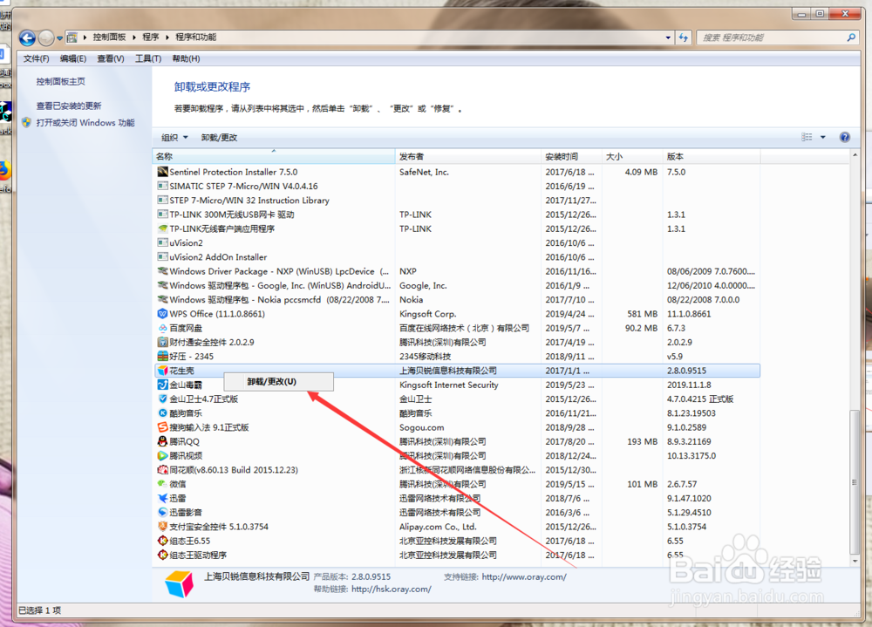Sort by the 大小 column header

(632, 156)
